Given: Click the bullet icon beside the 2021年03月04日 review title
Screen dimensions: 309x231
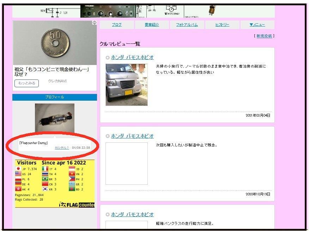Looking at the screenshot, I should [x=108, y=58].
